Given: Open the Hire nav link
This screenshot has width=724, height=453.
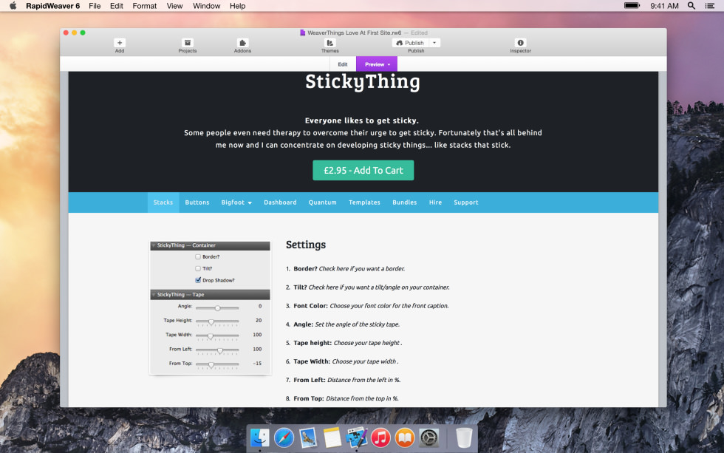Looking at the screenshot, I should coord(435,202).
